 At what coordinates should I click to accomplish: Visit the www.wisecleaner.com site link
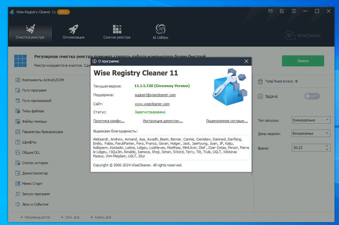pyautogui.click(x=152, y=104)
